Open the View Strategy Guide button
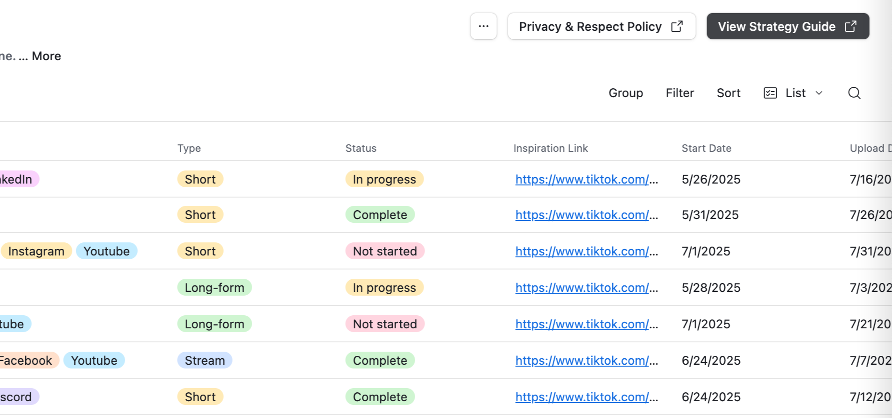The image size is (892, 418). [787, 26]
